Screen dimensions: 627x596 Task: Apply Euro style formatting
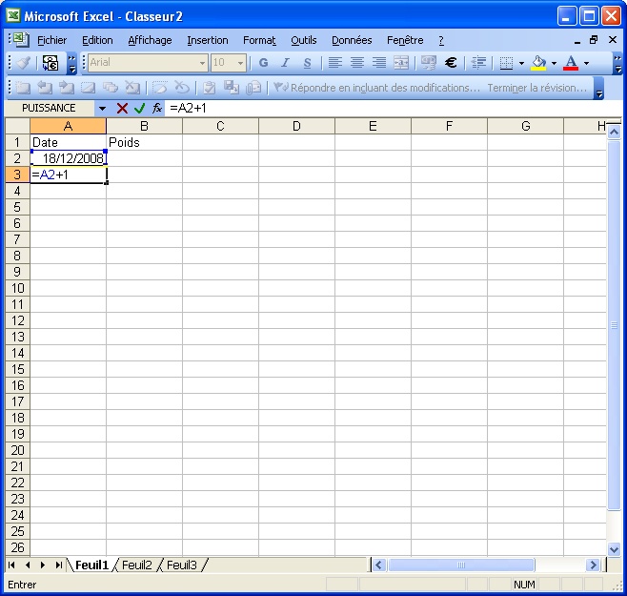451,63
